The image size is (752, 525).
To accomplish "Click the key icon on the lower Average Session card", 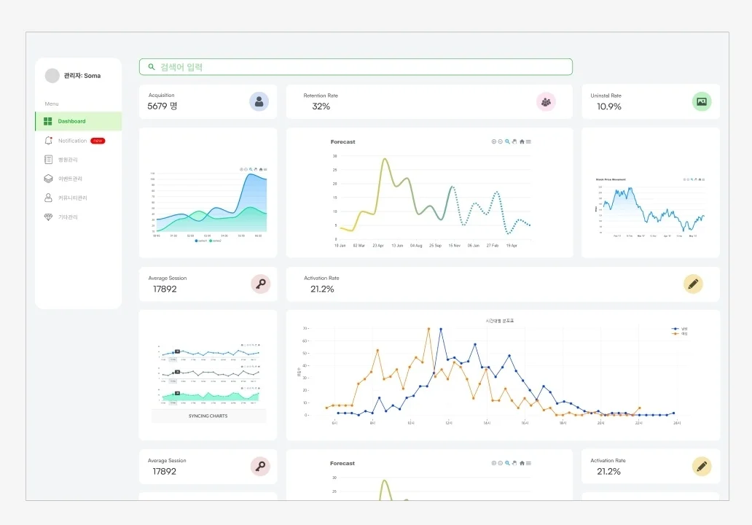I will (x=260, y=467).
